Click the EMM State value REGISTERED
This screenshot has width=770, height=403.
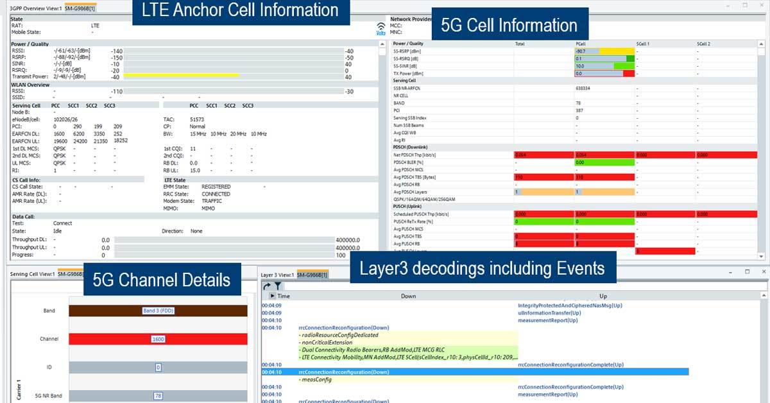click(216, 187)
